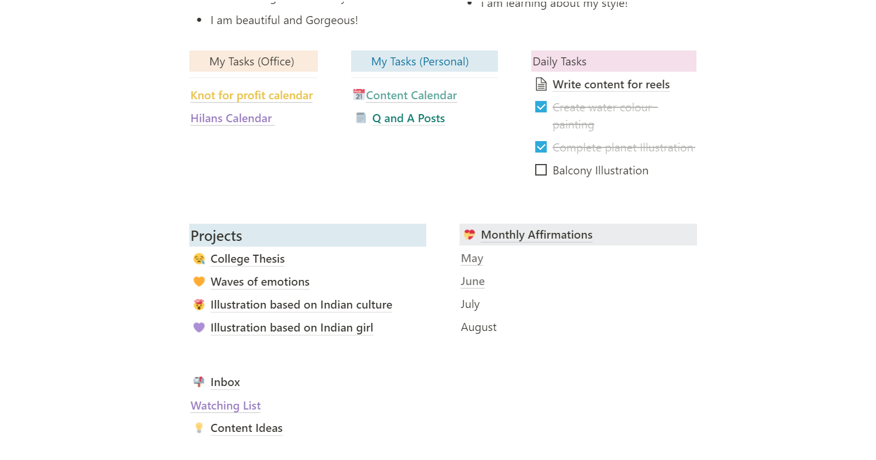Click the Daily Tasks heading

pos(559,61)
